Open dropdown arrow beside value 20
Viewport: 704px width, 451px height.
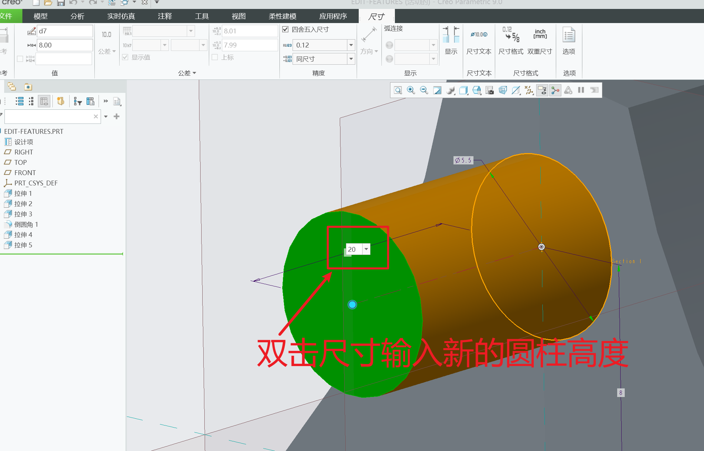click(x=366, y=249)
